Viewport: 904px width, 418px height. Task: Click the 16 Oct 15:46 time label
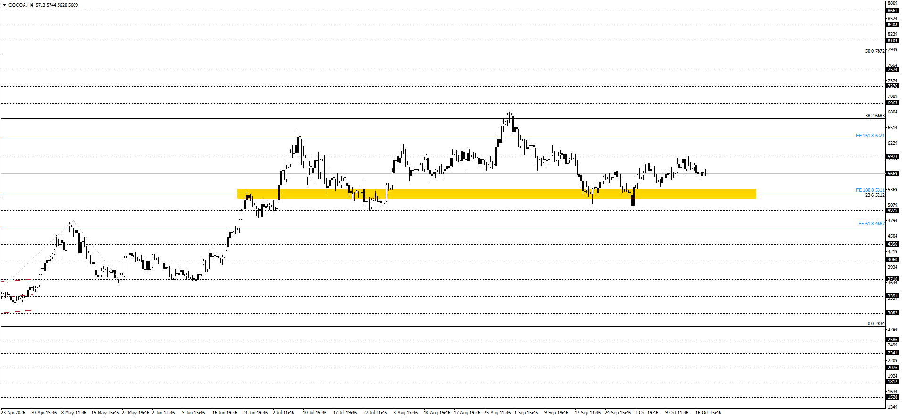tap(708, 413)
